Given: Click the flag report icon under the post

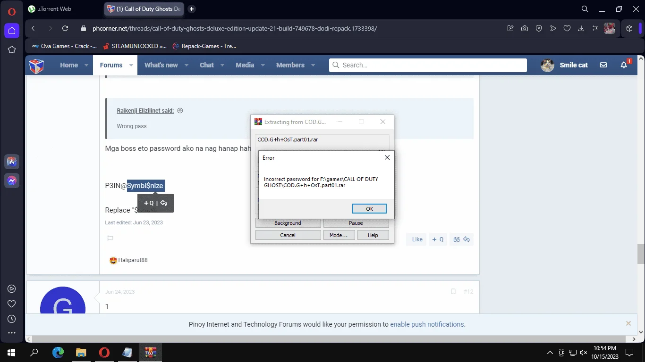Looking at the screenshot, I should (x=110, y=239).
